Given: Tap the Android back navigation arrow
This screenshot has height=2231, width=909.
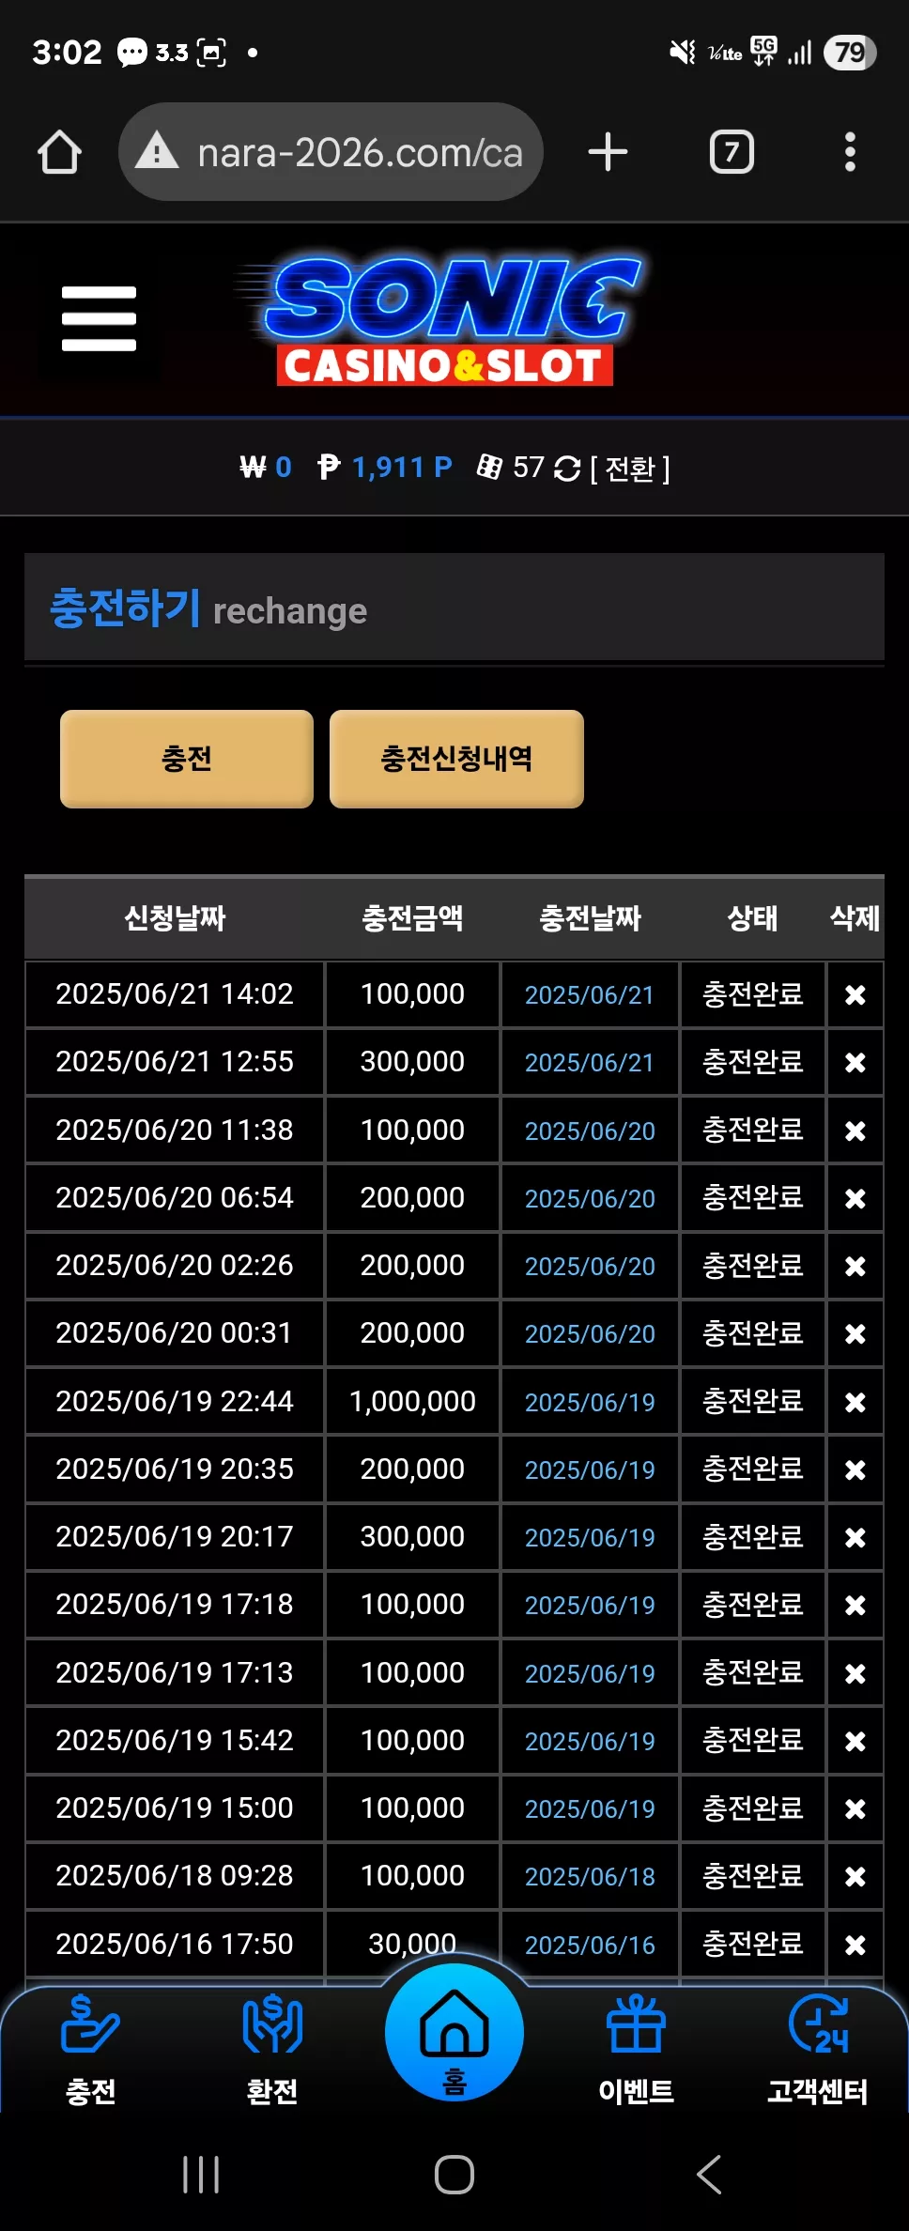Looking at the screenshot, I should (709, 2174).
